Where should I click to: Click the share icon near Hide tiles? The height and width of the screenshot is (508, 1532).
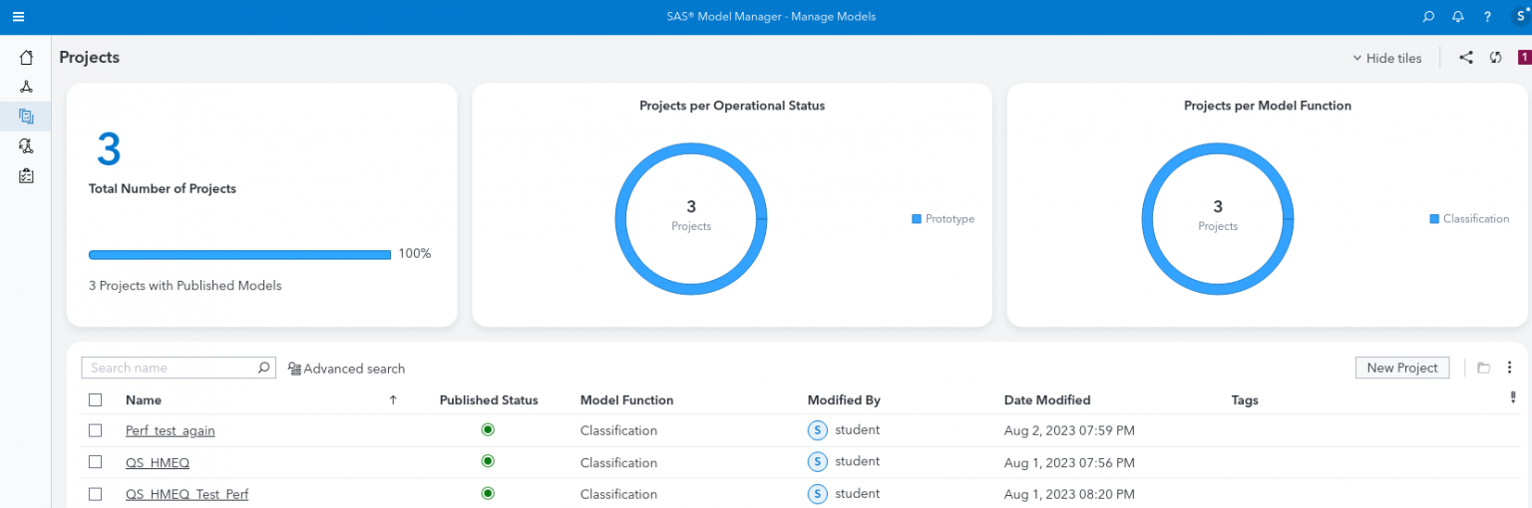click(x=1466, y=58)
